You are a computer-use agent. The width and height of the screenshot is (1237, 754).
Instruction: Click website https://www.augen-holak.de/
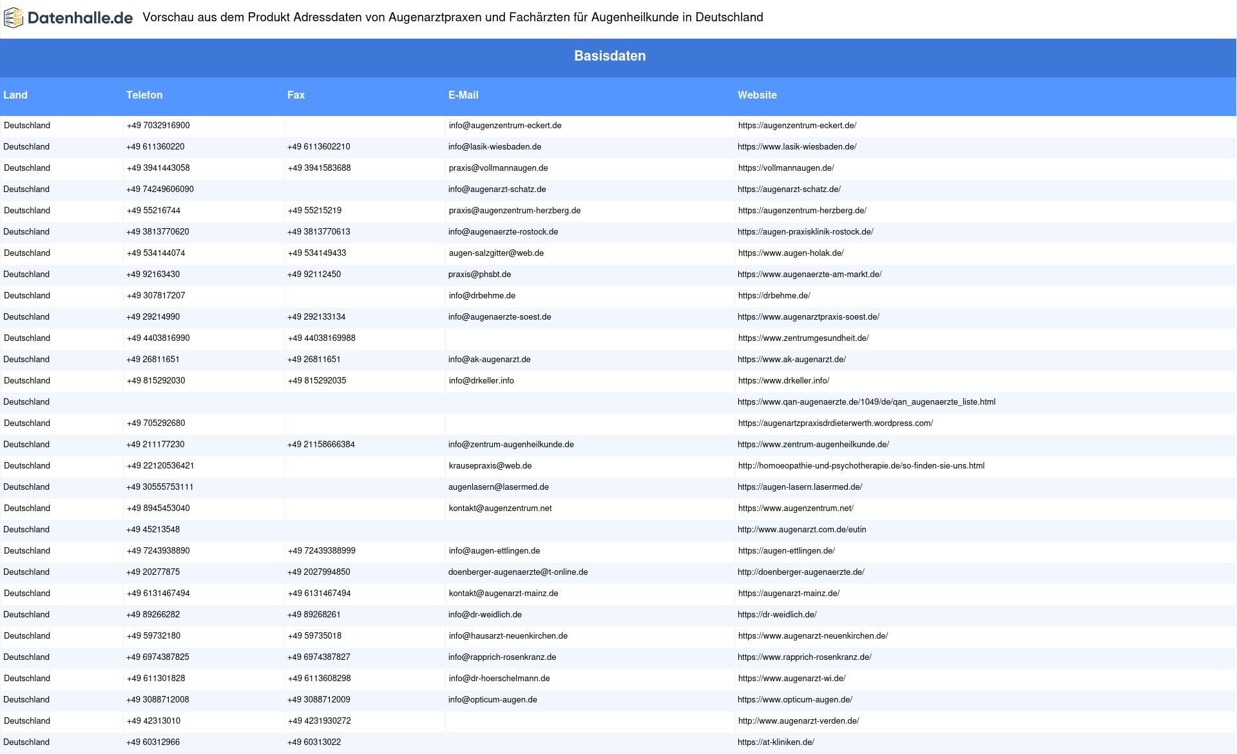pyautogui.click(x=791, y=253)
